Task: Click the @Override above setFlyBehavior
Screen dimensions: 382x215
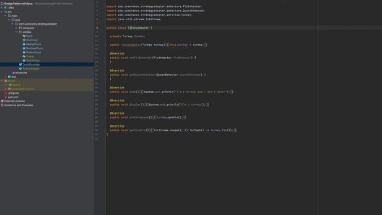Action: click(117, 53)
